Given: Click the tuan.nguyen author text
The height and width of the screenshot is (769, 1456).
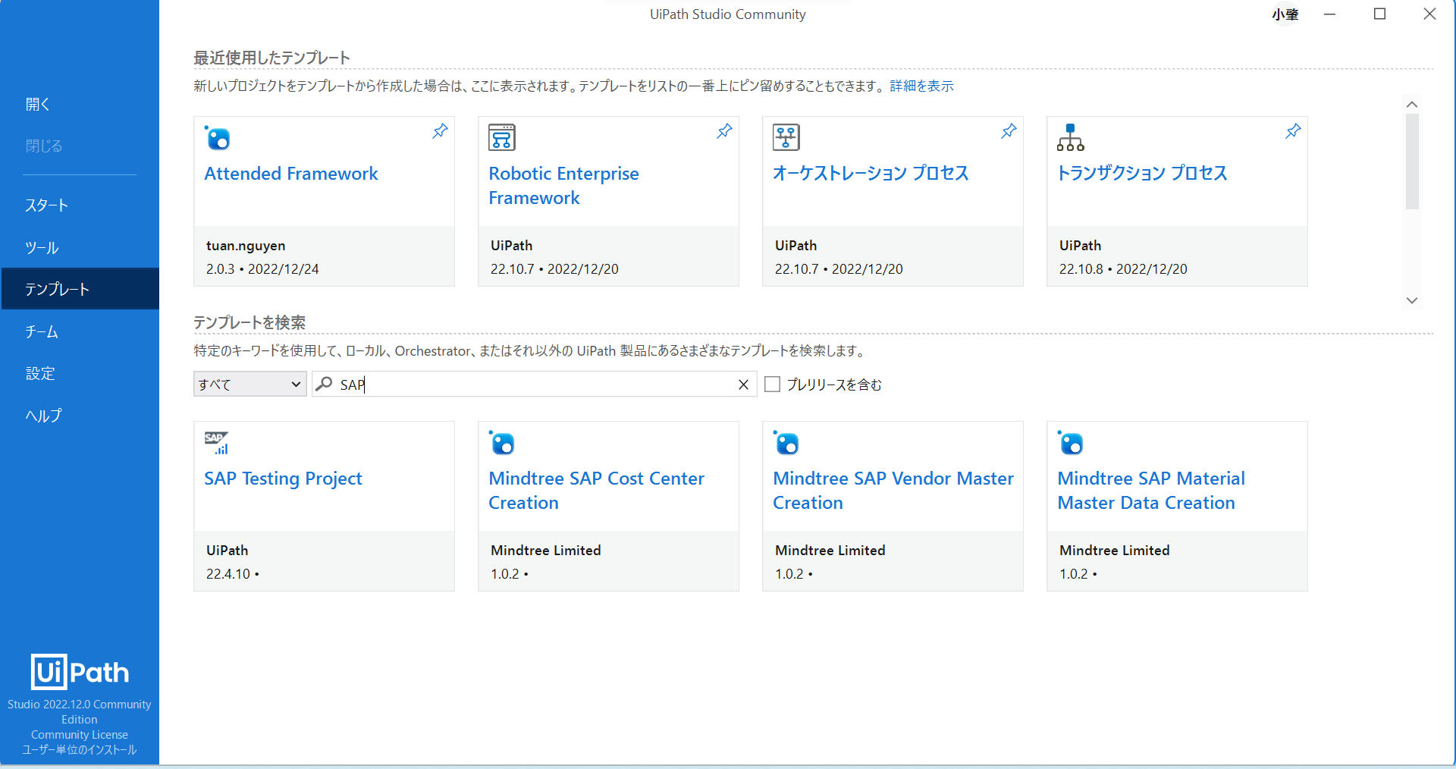Looking at the screenshot, I should point(246,246).
